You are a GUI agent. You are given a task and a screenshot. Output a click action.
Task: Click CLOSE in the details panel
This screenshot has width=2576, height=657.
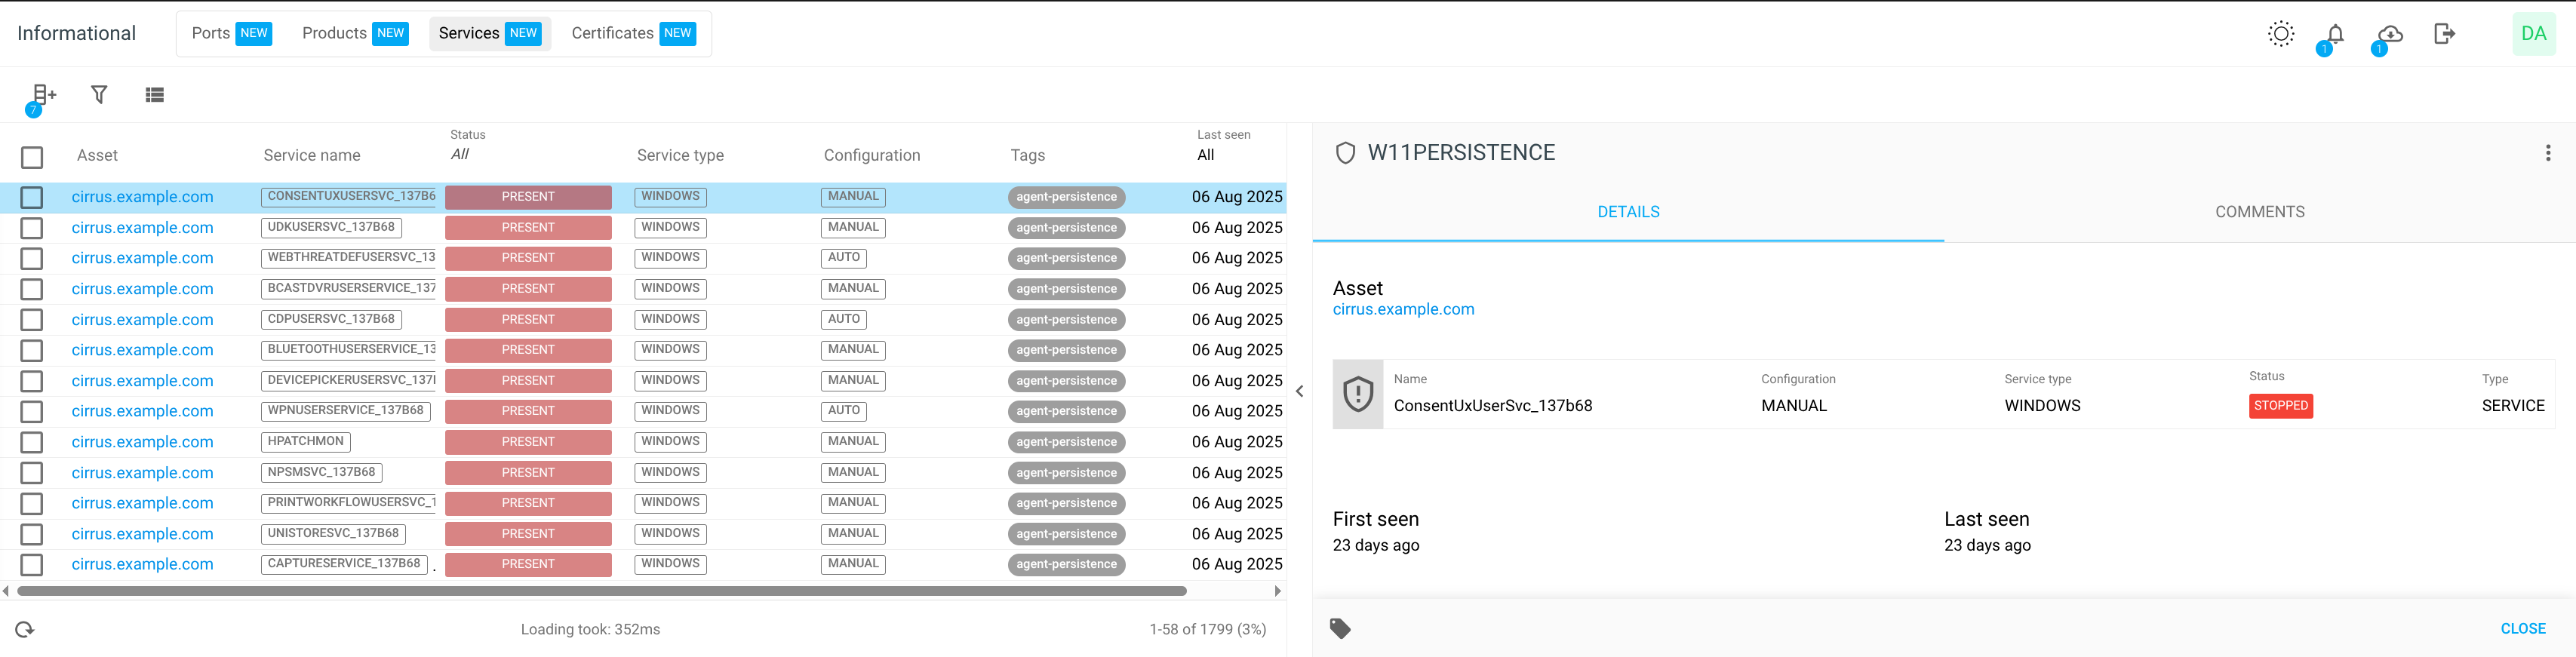tap(2522, 628)
